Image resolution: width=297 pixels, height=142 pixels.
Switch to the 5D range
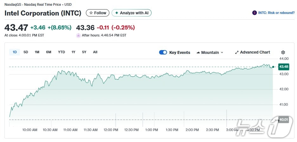pos(26,52)
